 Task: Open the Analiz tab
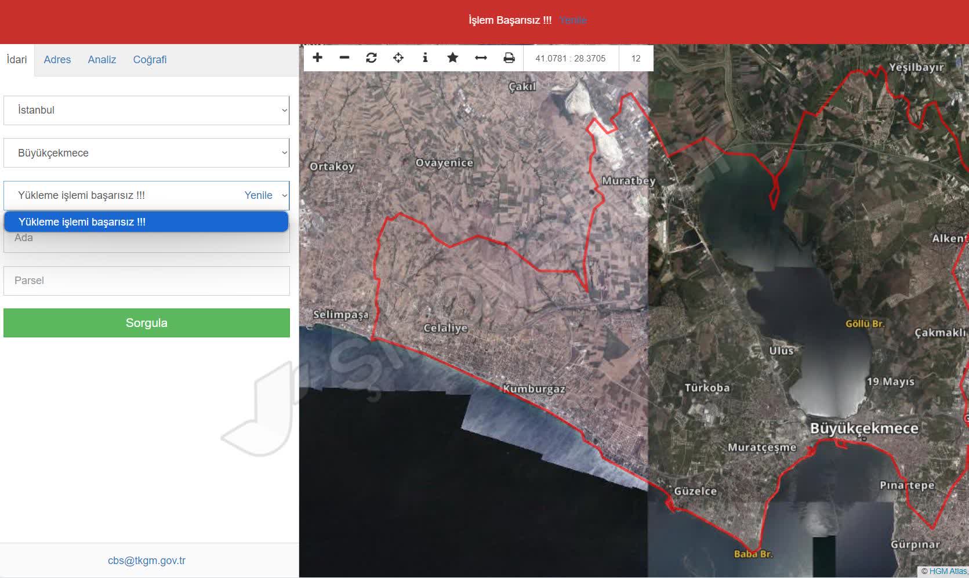click(102, 60)
